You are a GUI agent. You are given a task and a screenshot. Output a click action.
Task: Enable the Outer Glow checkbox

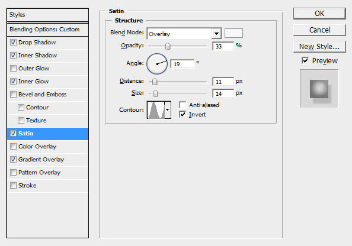click(14, 68)
